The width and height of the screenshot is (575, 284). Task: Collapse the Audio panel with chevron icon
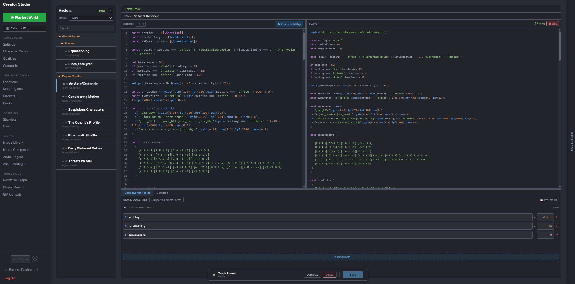(111, 10)
